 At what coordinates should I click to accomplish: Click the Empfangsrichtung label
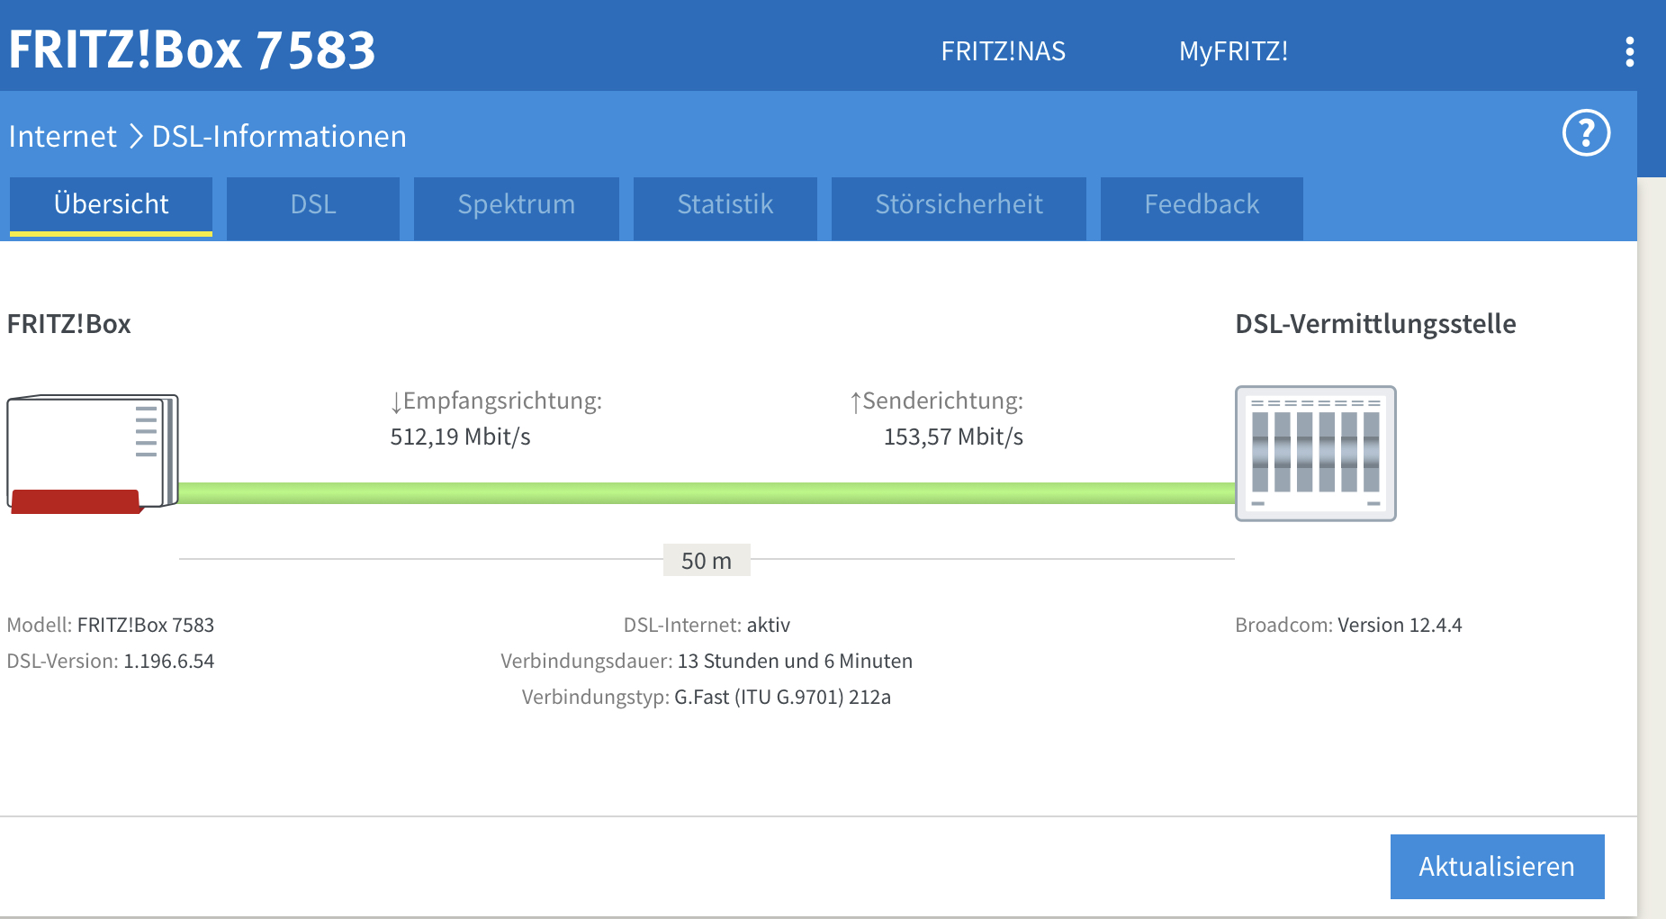(x=496, y=401)
